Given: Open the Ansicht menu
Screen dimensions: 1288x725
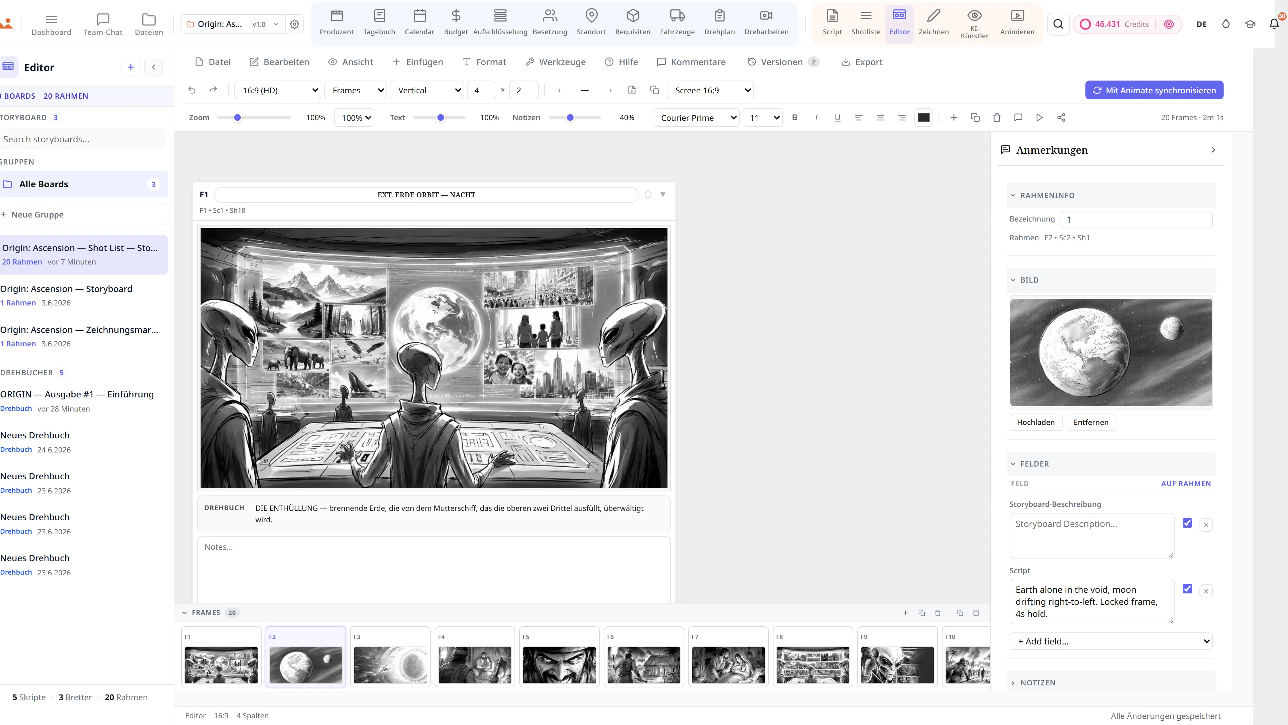Looking at the screenshot, I should pos(351,62).
